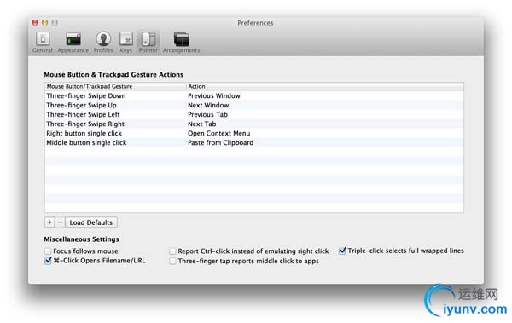The width and height of the screenshot is (512, 323).
Task: Remove selected action with minus button
Action: tap(60, 222)
